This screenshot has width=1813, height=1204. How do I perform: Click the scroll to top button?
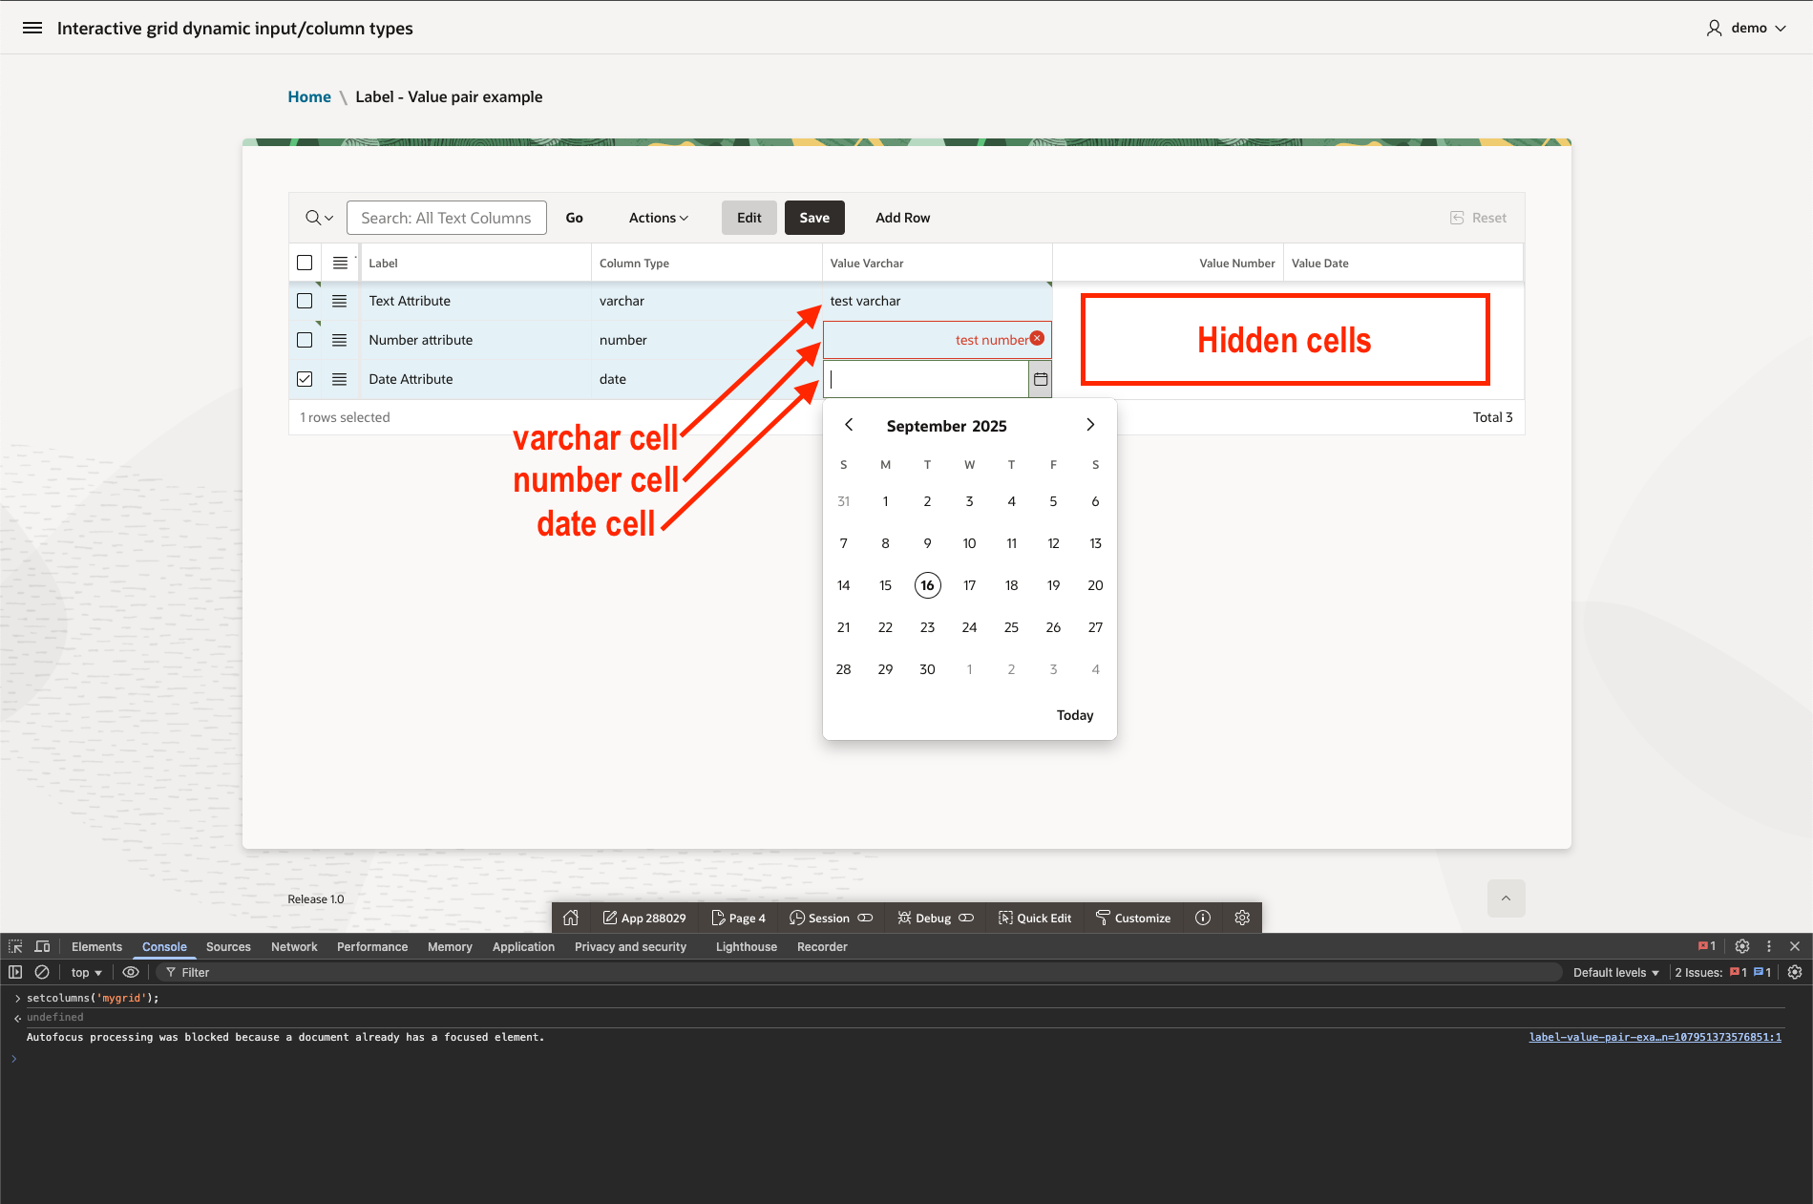(x=1506, y=898)
